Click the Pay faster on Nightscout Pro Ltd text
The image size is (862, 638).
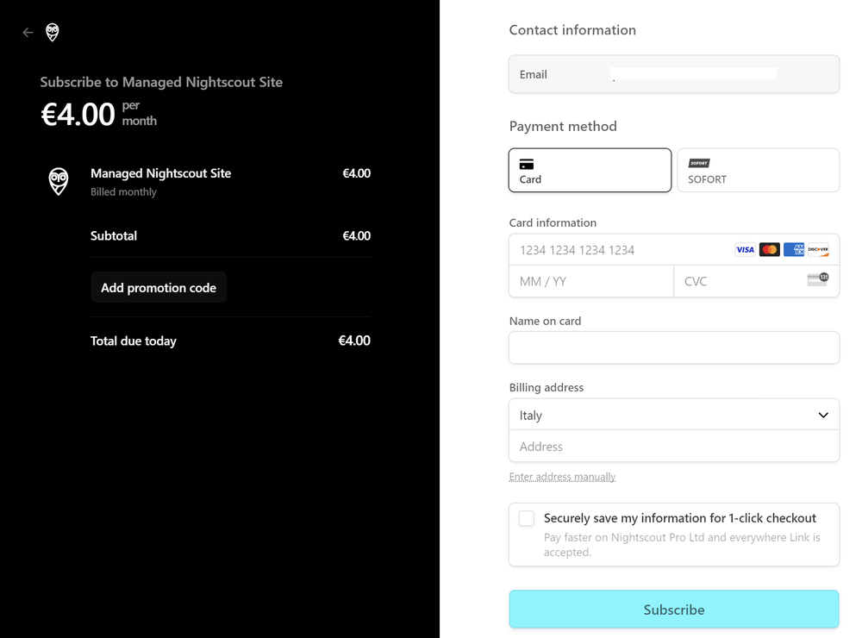click(682, 545)
